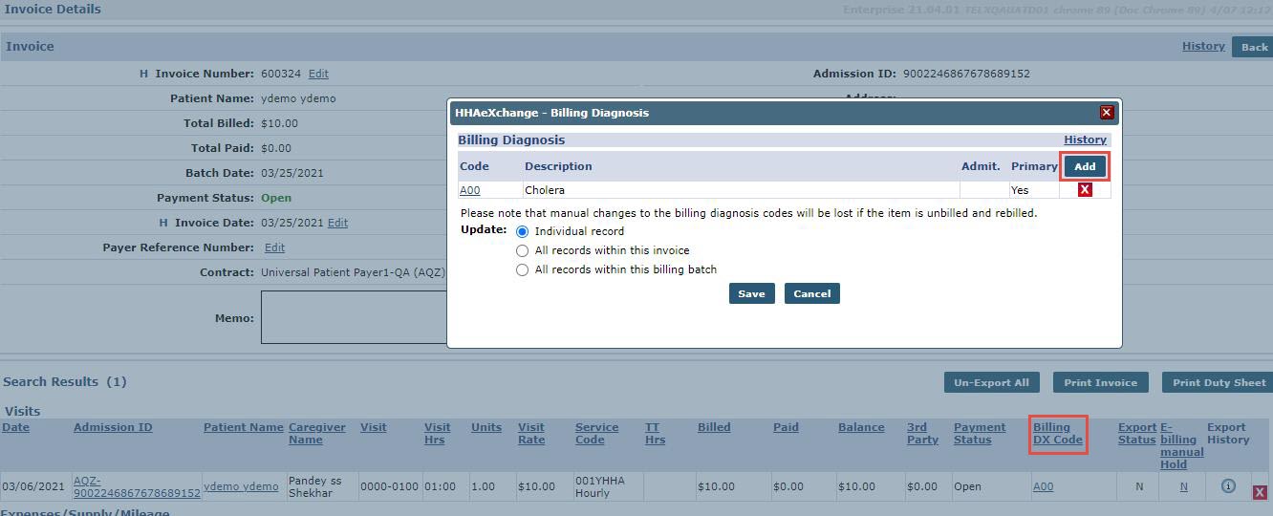The image size is (1273, 516).
Task: Choose All records within this invoice
Action: (522, 250)
